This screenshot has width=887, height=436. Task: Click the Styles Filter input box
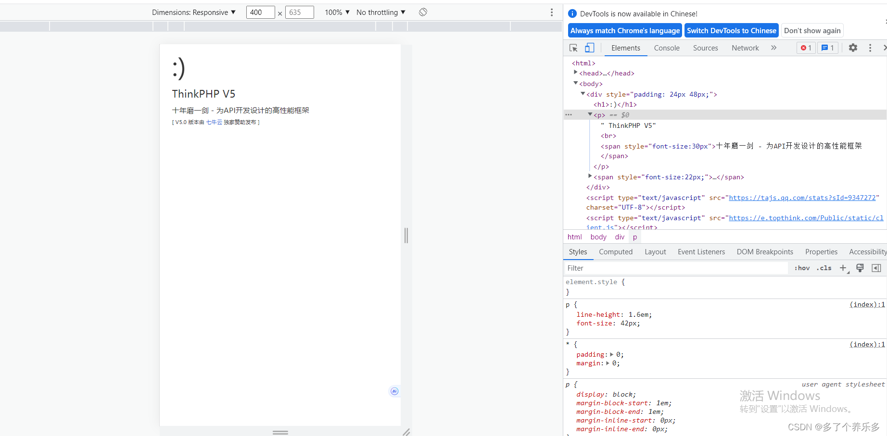[x=676, y=268]
